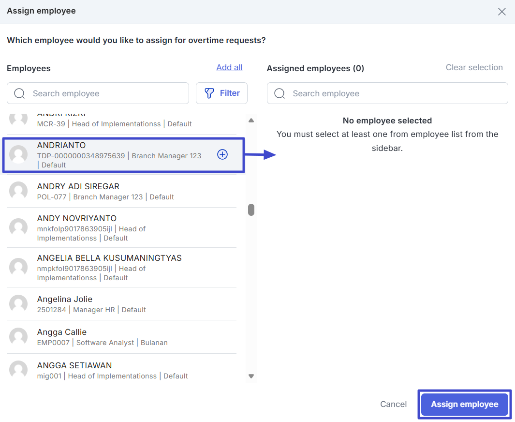Close the Assign employee dialog
Viewport: 515px width, 422px height.
502,12
